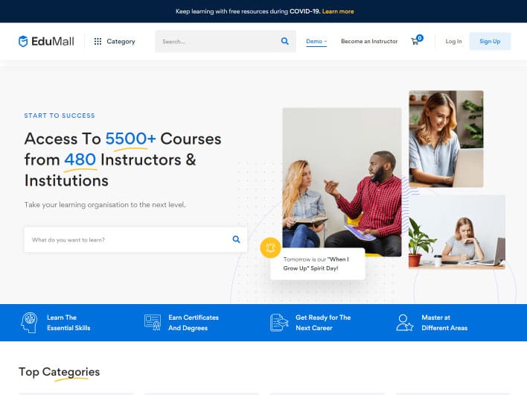Click the document icon for Next Career

tap(279, 322)
